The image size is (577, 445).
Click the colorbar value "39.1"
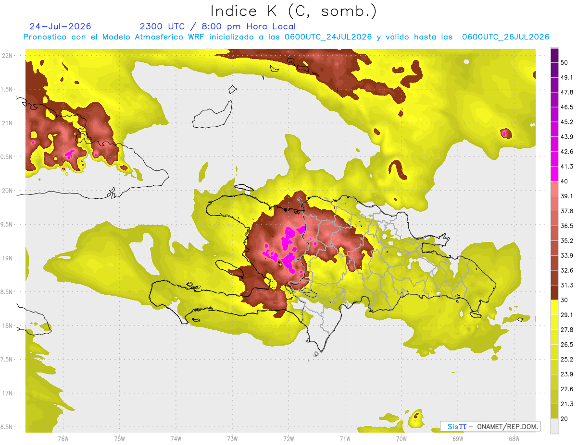(x=567, y=196)
